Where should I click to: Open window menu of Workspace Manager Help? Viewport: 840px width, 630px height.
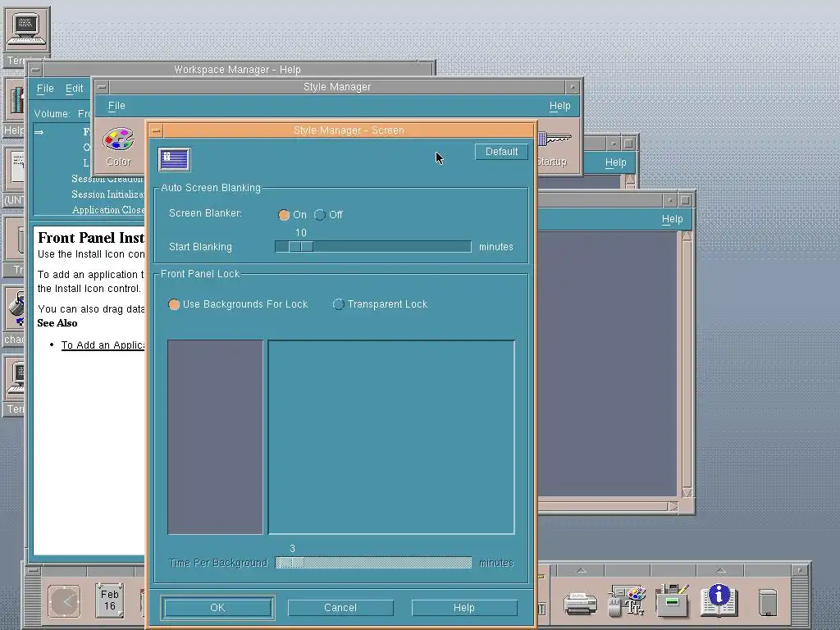(35, 70)
